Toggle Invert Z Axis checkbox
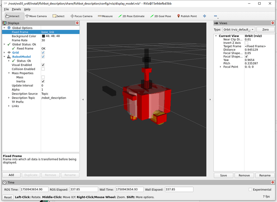The width and height of the screenshot is (277, 202). coord(246,43)
